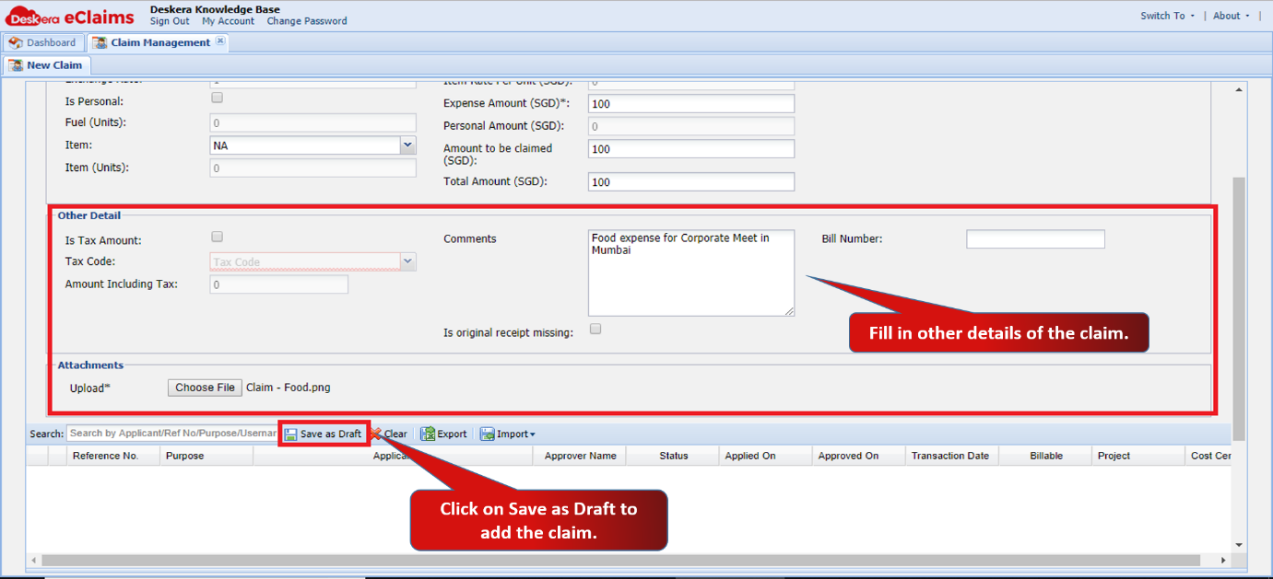Click the claims Search box
The image size is (1273, 579).
pos(171,434)
